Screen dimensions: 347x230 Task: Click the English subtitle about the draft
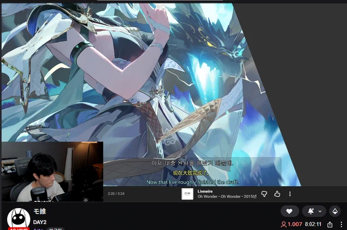point(192,182)
